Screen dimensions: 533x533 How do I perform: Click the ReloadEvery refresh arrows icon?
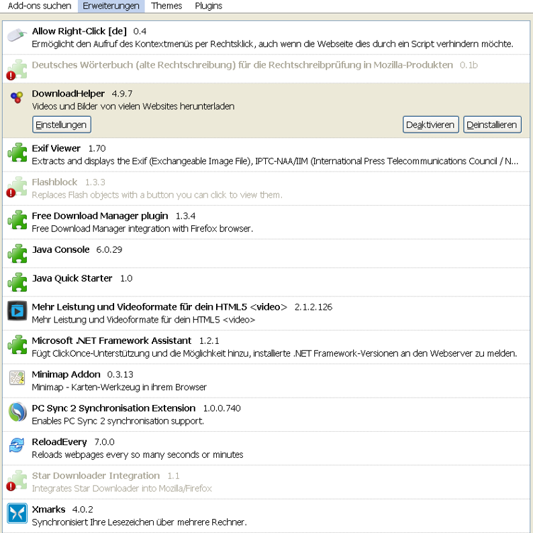point(17,445)
